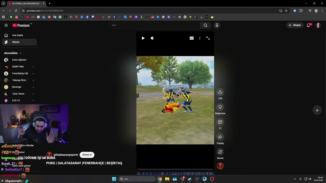Go back in Chrome navigation

[4, 11]
